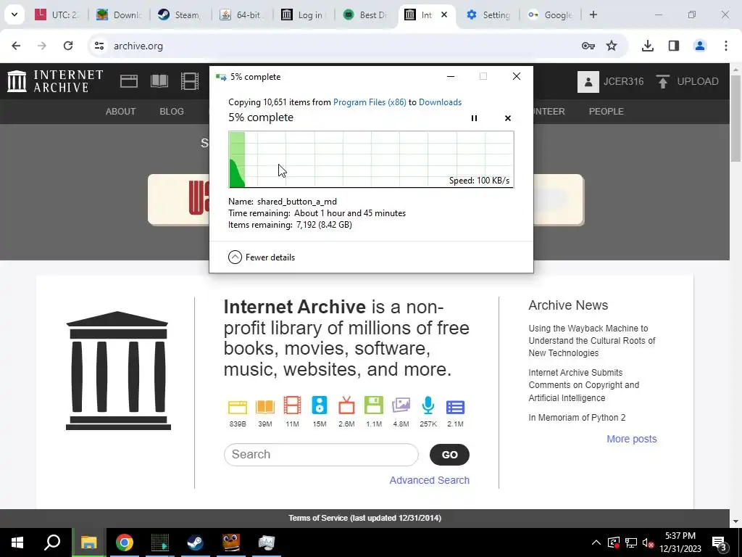This screenshot has height=557, width=742.
Task: Open Windows taskbar search
Action: click(52, 542)
